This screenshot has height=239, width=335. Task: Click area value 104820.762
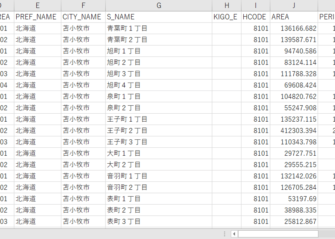point(294,96)
